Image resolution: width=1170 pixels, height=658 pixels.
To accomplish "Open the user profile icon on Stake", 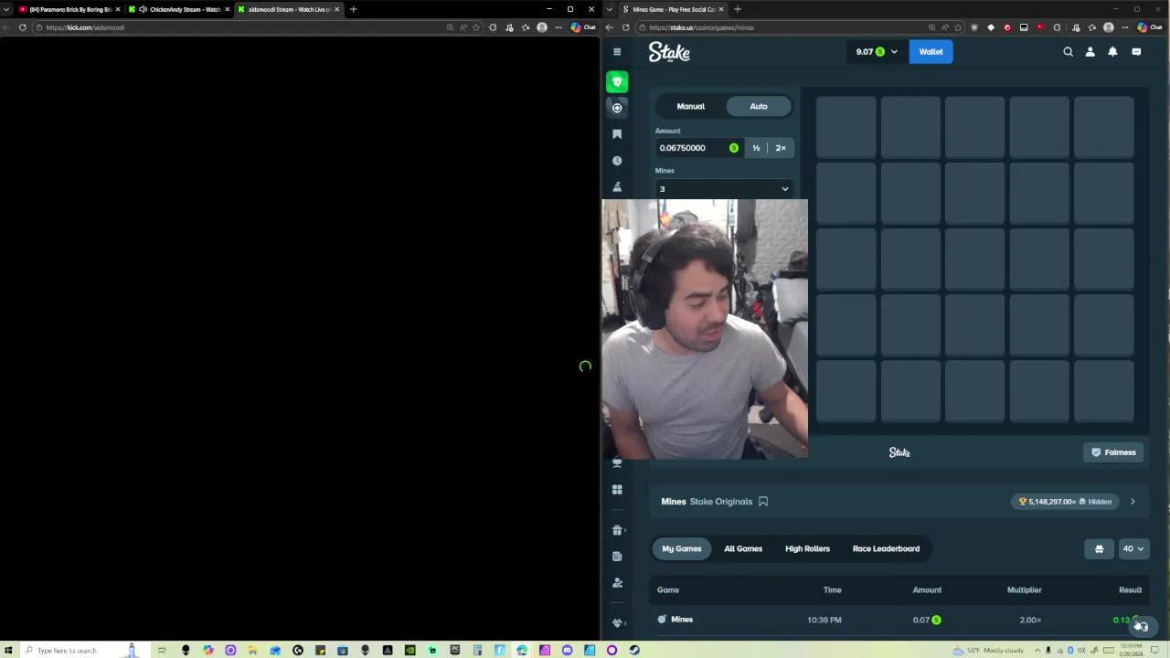I will (1090, 52).
